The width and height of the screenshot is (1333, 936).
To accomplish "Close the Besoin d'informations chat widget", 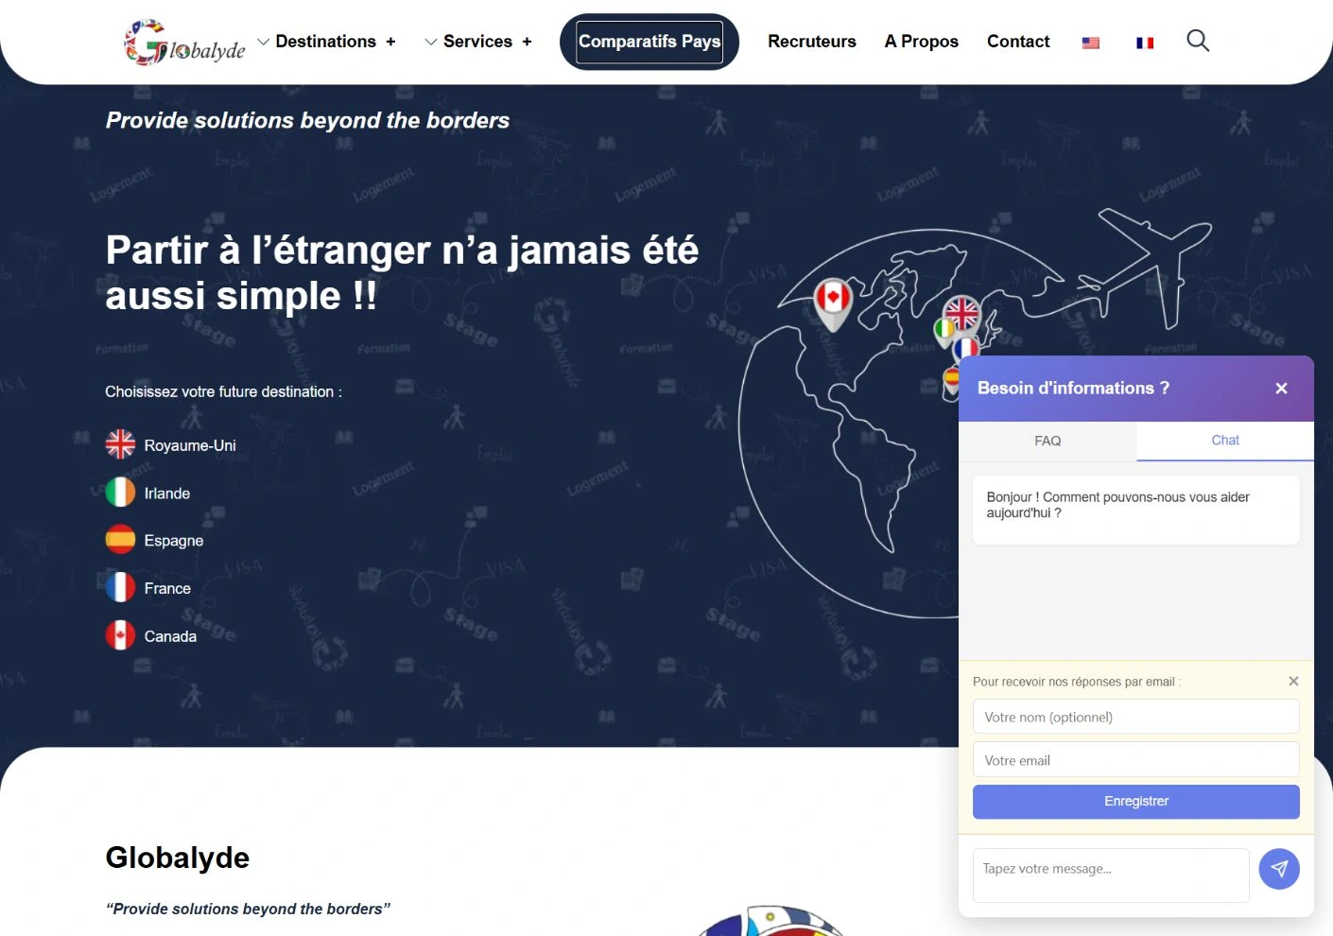I will click(x=1281, y=389).
